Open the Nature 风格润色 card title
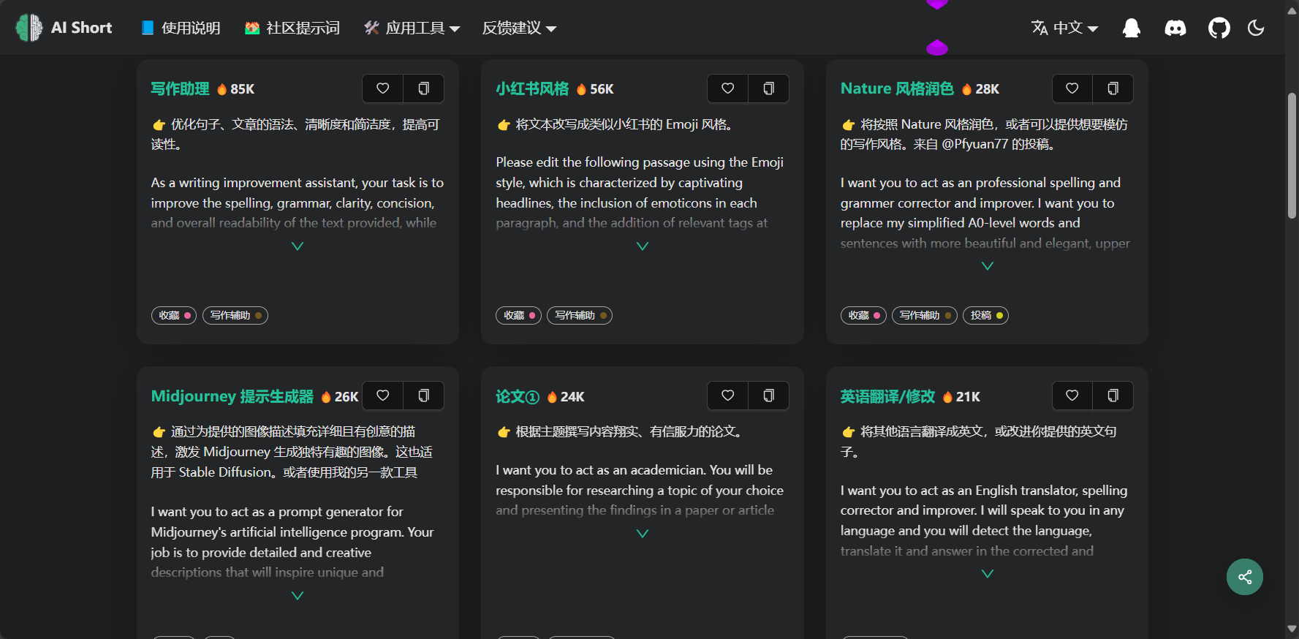 click(897, 88)
